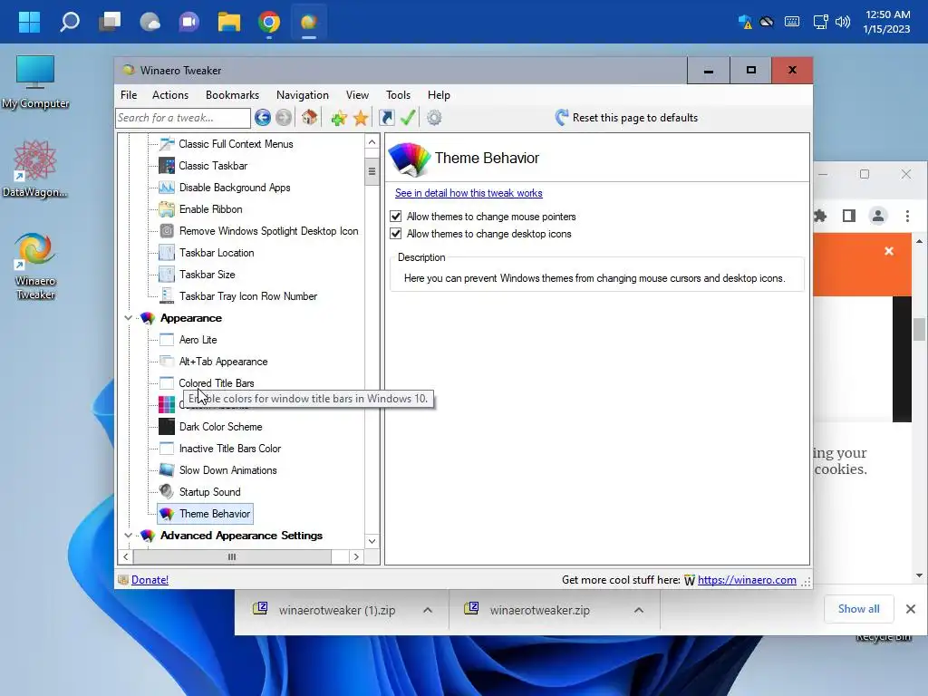Open Windows Start menu
The height and width of the screenshot is (696, 928).
click(x=29, y=23)
